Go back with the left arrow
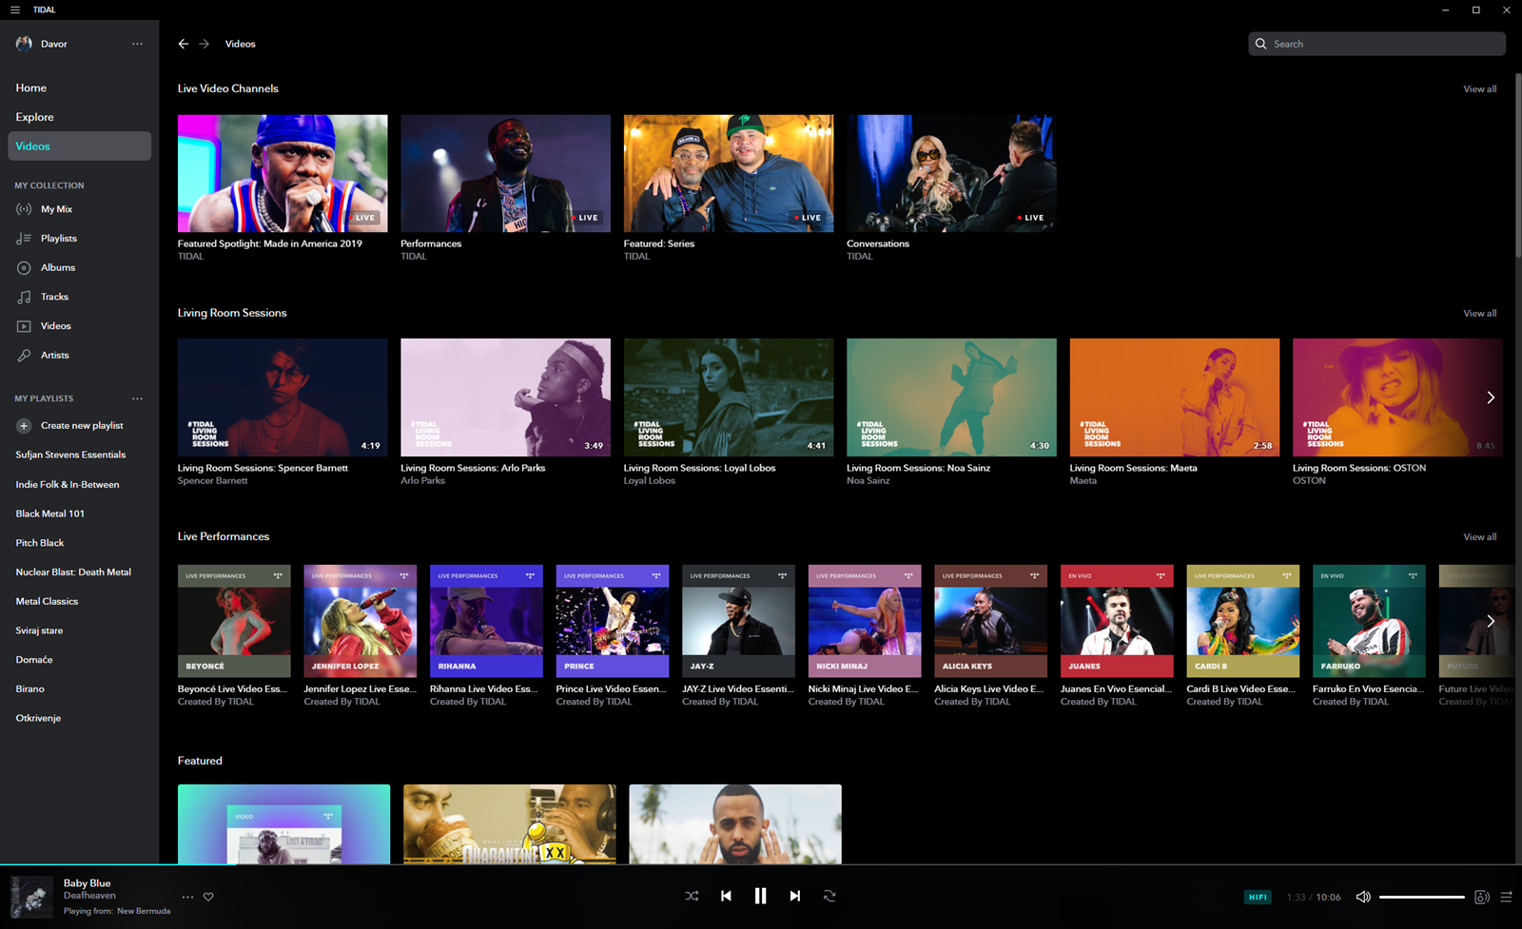Screen dimensions: 1522x929 [x=184, y=44]
